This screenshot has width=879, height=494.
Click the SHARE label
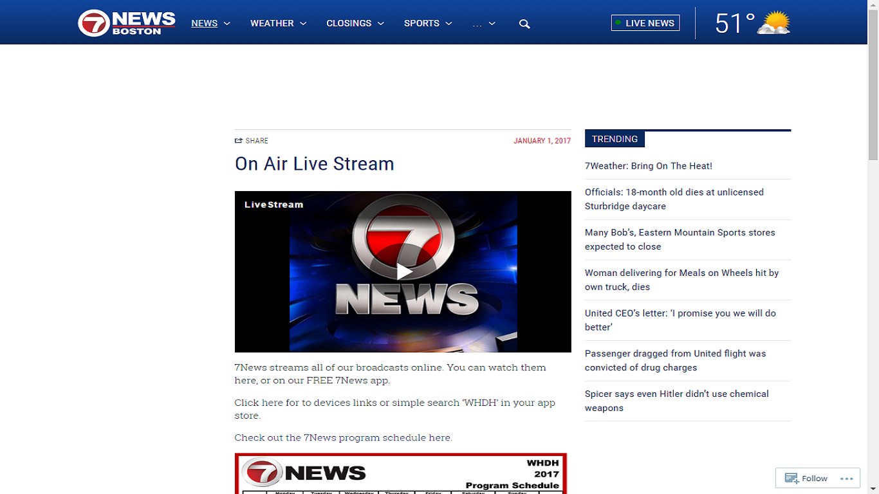click(x=257, y=141)
